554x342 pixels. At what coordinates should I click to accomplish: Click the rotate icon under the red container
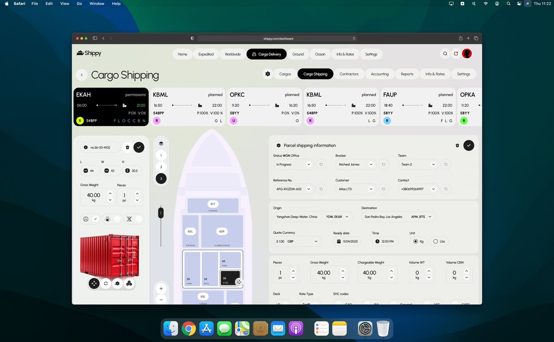click(106, 283)
